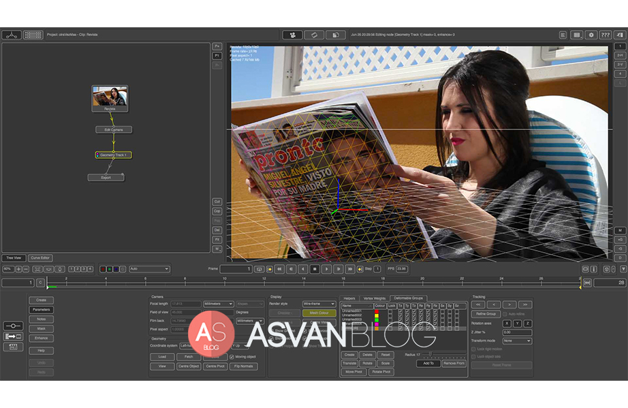The height and width of the screenshot is (408, 628).
Task: Click the Parameters button
Action: click(x=42, y=309)
